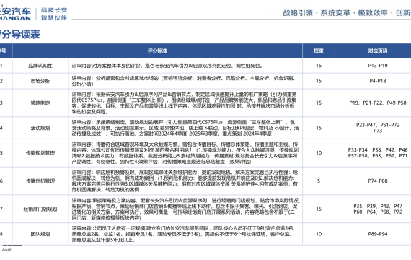Click page list P19、P21-P22、P49-P50
The height and width of the screenshot is (260, 411).
378,103
